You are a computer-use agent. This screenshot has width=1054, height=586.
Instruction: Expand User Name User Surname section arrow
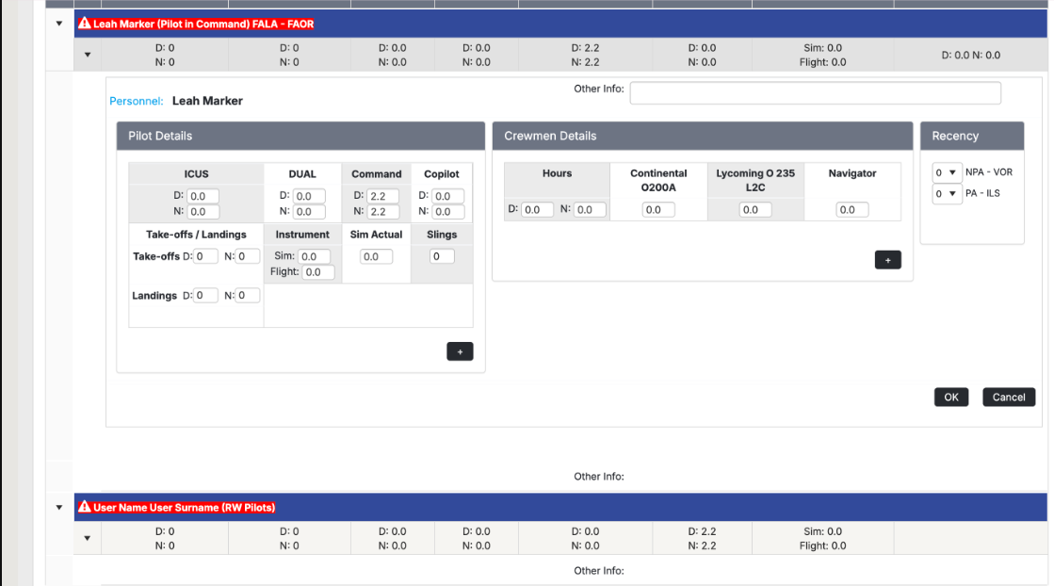pyautogui.click(x=59, y=508)
